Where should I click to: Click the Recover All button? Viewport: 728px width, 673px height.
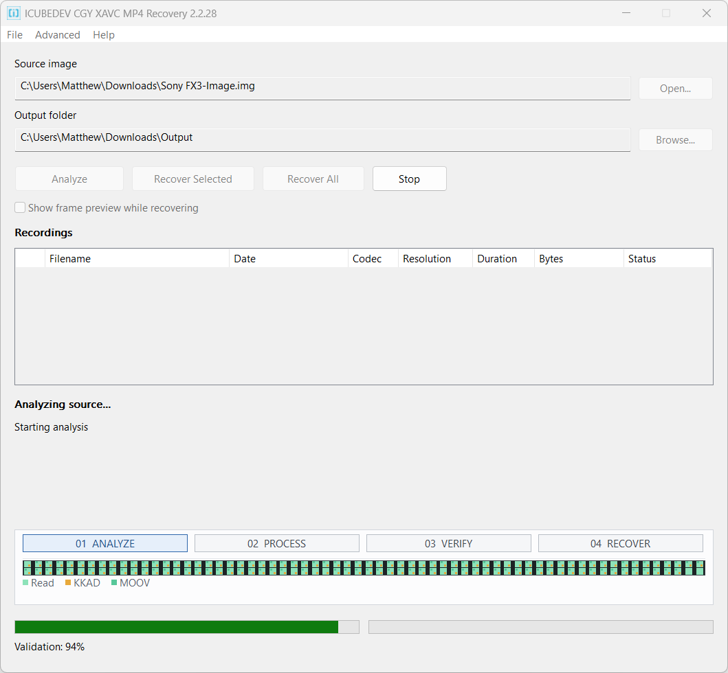tap(313, 179)
